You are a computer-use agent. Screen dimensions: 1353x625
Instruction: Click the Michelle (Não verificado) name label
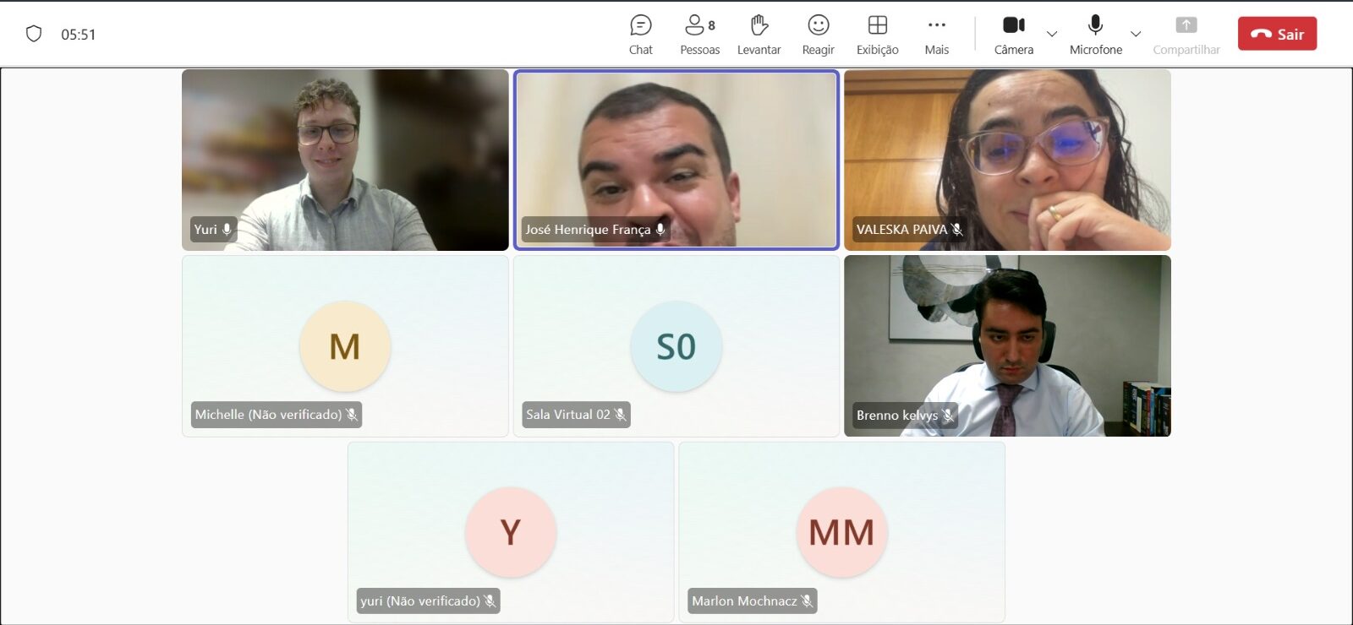pyautogui.click(x=268, y=415)
